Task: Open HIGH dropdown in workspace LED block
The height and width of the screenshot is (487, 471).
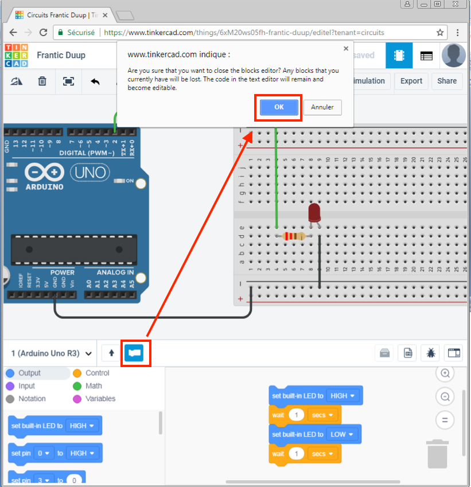Action: click(x=342, y=396)
